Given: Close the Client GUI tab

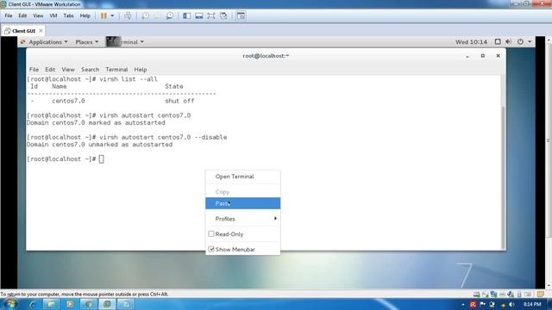Looking at the screenshot, I should pyautogui.click(x=41, y=31).
